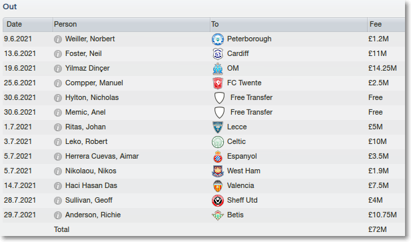Click info icon beside Yilmaz Dinçer

(x=58, y=69)
